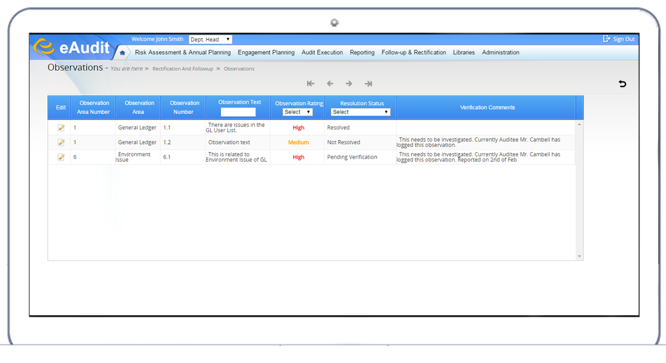
Task: Edit observation 6.1 using pencil icon
Action: 61,157
